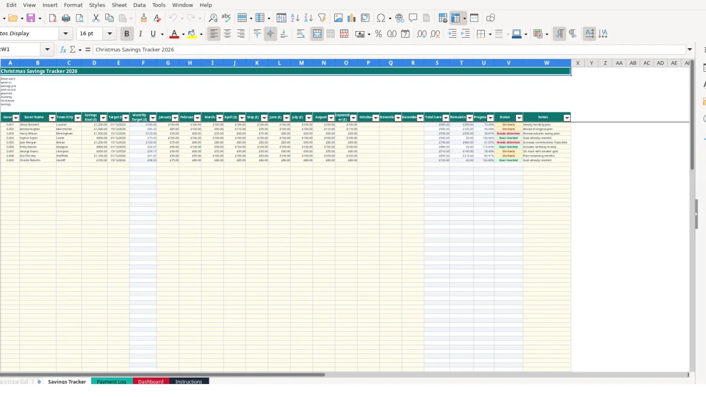Screen dimensions: 706x397
Task: Click the formula input line
Action: click(388, 50)
